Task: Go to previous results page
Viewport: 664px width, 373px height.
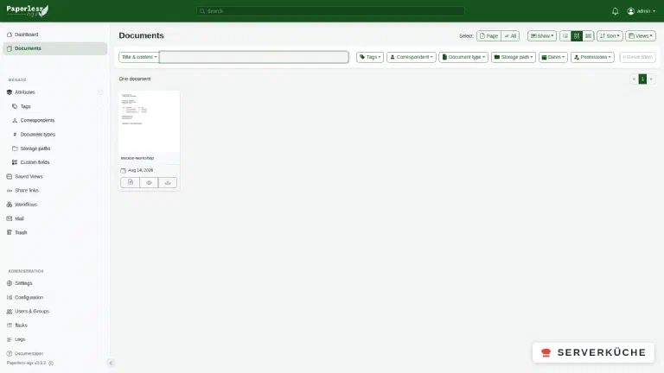Action: tap(634, 79)
